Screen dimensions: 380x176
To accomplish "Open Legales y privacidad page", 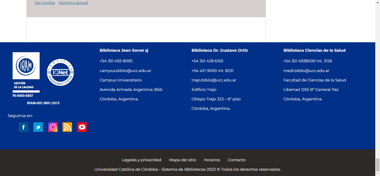I will [141, 160].
